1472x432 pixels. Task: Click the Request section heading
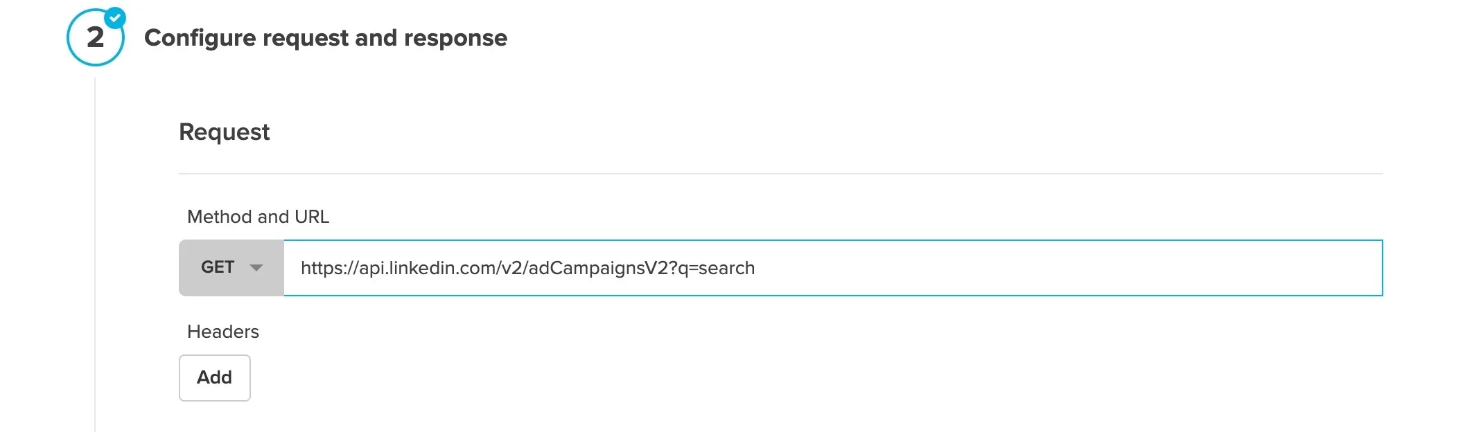coord(224,132)
